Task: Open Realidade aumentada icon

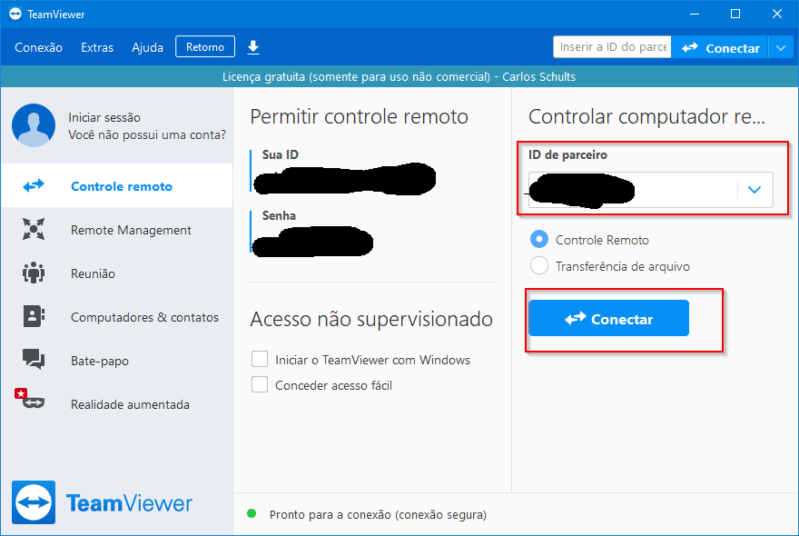Action: [34, 402]
